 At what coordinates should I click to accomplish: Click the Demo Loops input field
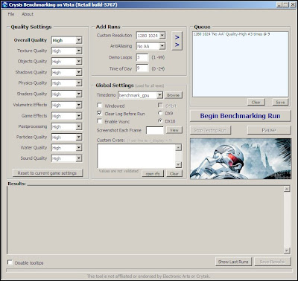coord(142,57)
